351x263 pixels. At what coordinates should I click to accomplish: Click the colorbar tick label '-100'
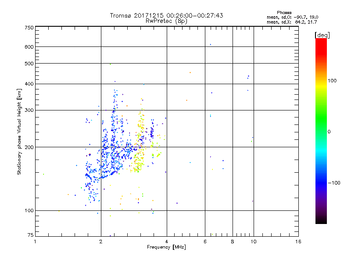tap(334, 183)
